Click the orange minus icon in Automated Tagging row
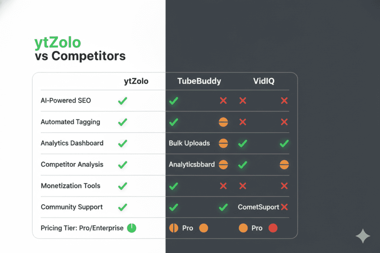This screenshot has width=380, height=253. [x=223, y=122]
